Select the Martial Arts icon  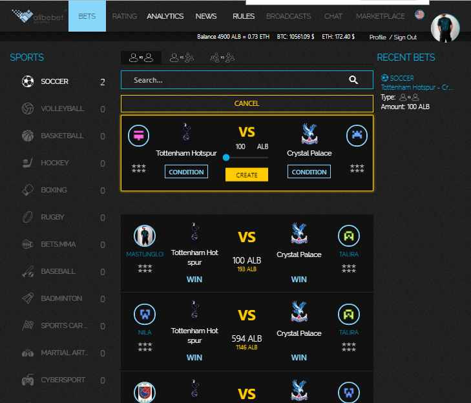(x=28, y=353)
